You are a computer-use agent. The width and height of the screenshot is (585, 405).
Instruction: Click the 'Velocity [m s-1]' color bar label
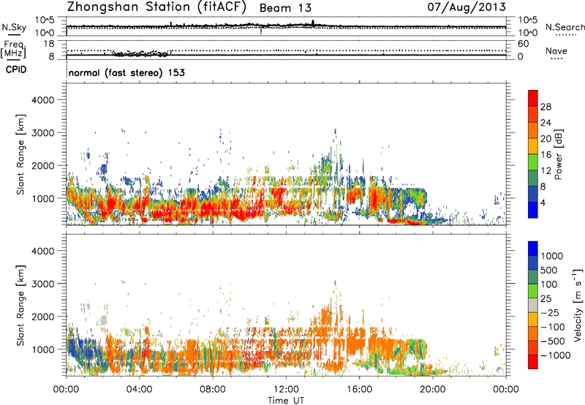click(x=578, y=305)
